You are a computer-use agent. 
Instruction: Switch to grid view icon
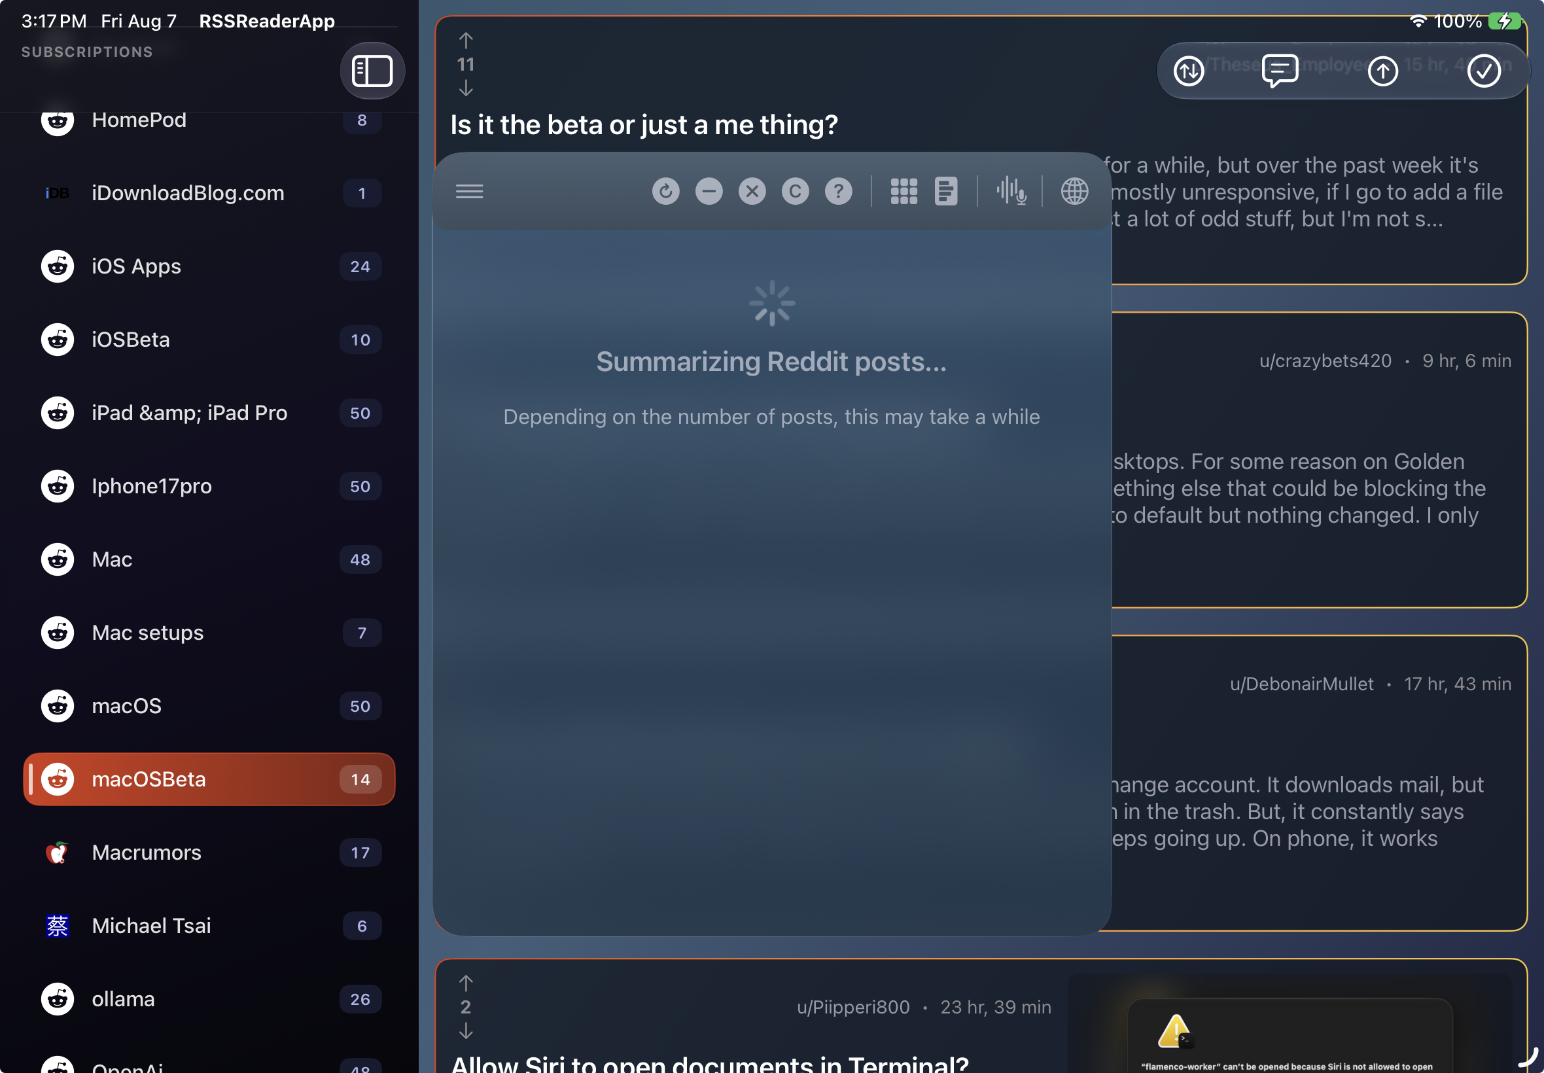904,192
